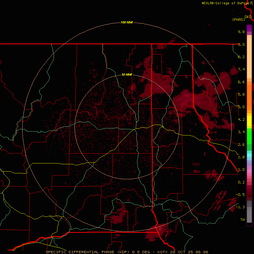Click the 100 NMI range ring label
Image resolution: width=254 pixels, height=254 pixels.
[127, 22]
